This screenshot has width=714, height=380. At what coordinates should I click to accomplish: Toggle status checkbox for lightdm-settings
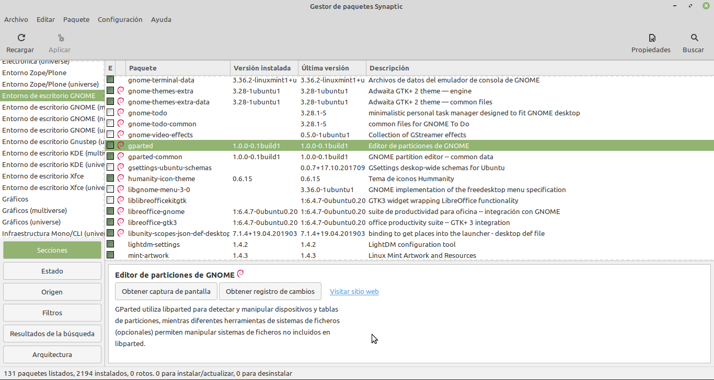click(x=110, y=244)
